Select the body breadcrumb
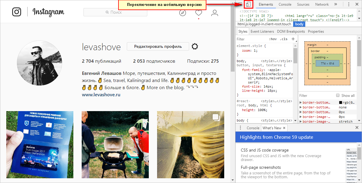 coord(299,24)
